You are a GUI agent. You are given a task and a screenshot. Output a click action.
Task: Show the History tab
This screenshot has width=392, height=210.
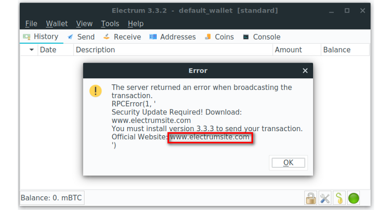[x=41, y=37]
